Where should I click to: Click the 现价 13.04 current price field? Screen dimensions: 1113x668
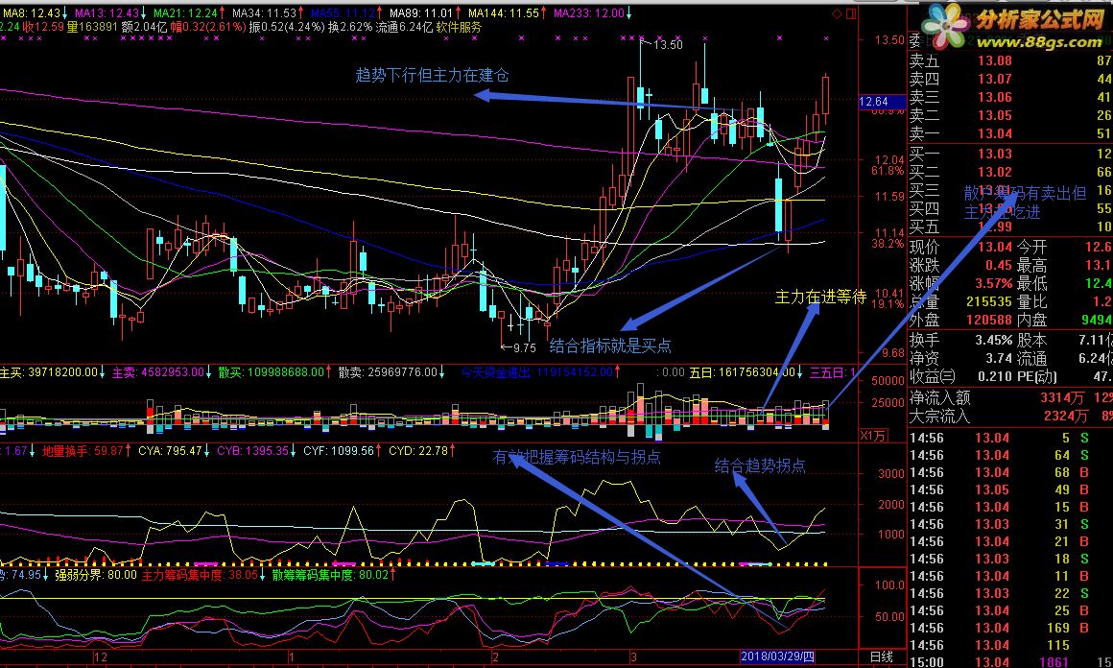pos(961,247)
